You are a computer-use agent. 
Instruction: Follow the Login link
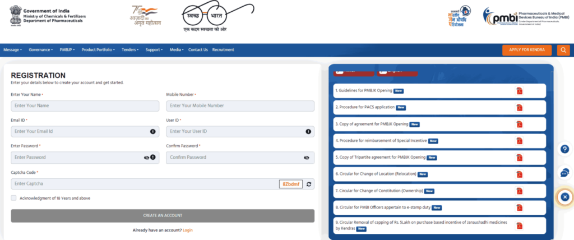[187, 230]
